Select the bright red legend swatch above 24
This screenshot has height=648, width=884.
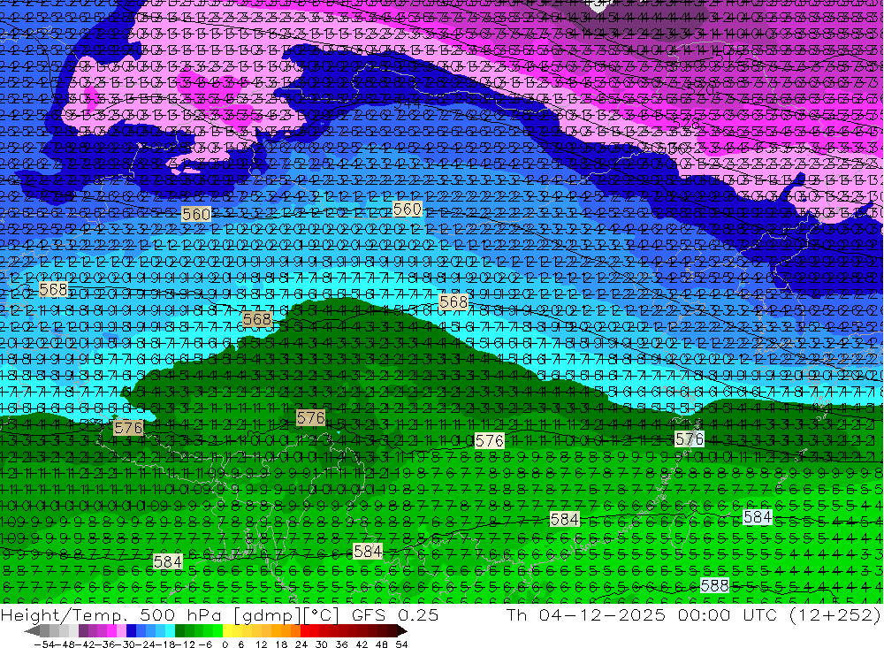pos(305,631)
